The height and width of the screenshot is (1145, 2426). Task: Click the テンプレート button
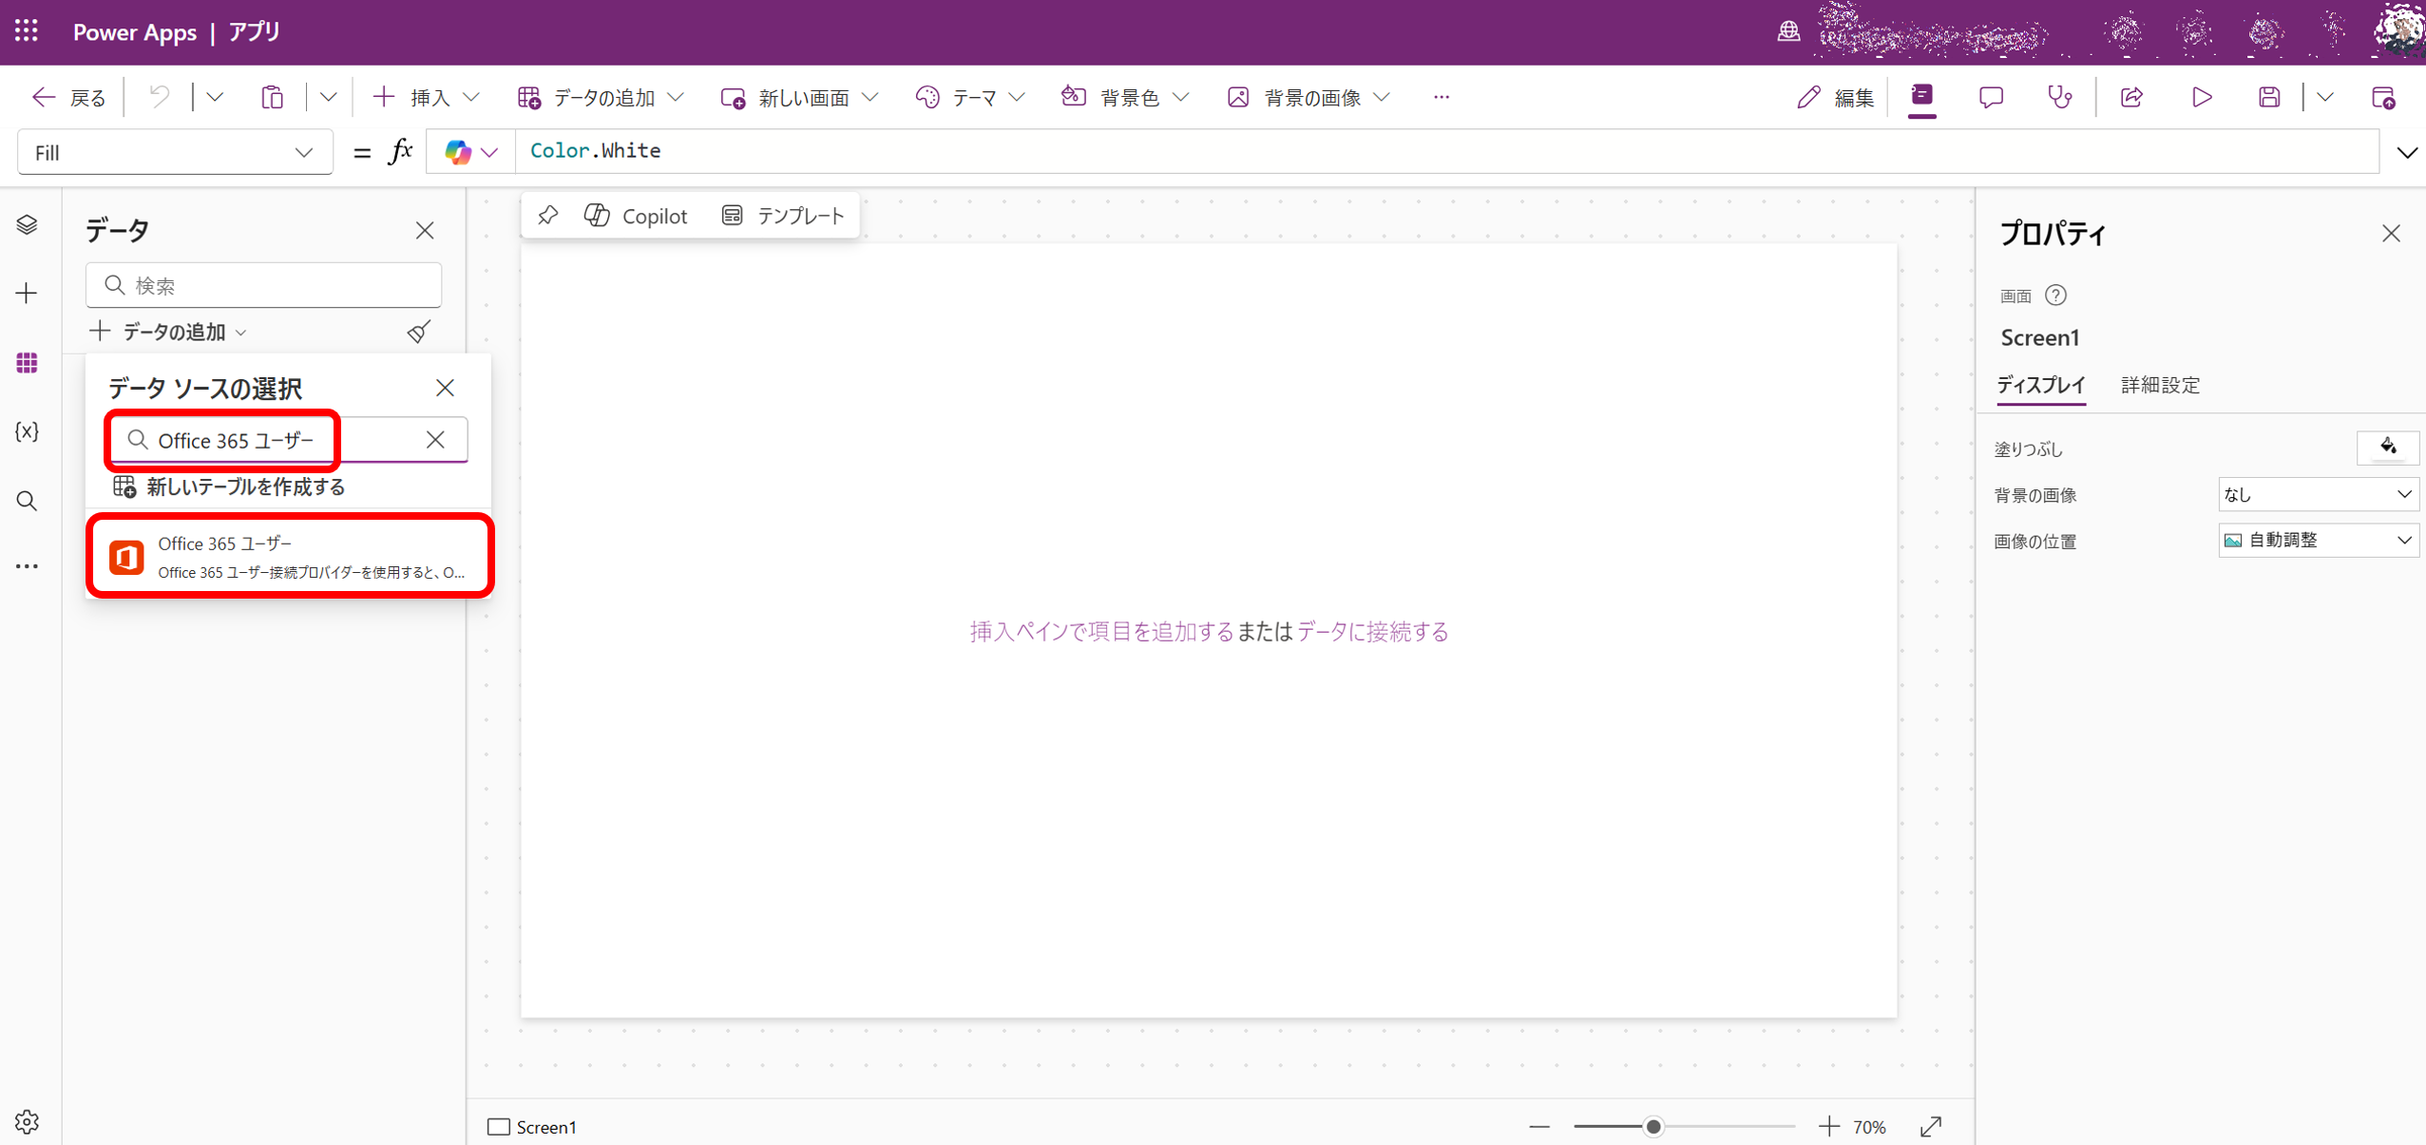(783, 216)
